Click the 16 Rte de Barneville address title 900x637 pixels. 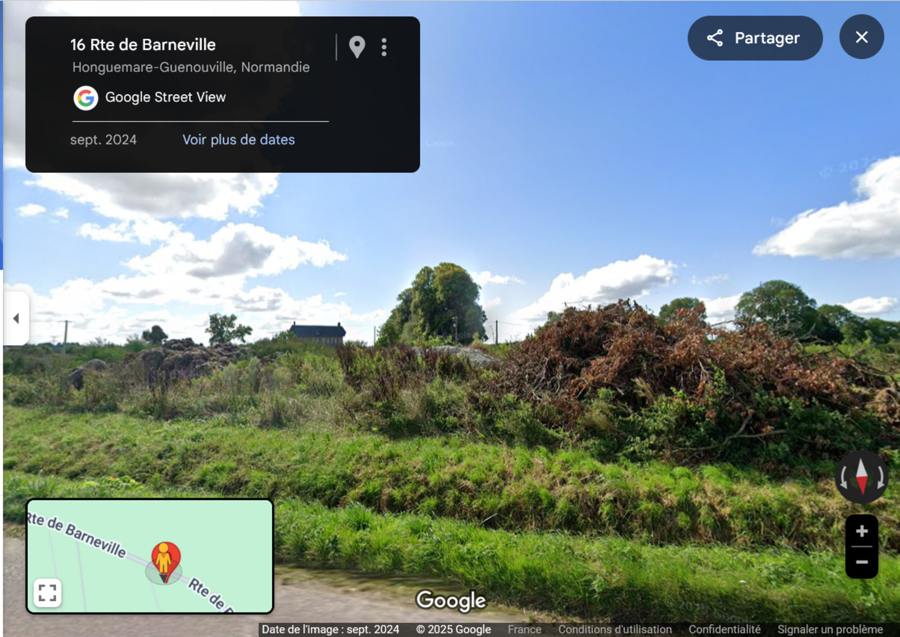tap(143, 45)
